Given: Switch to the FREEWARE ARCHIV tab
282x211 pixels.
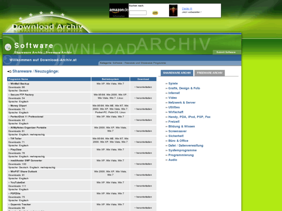Looking at the screenshot, I should pos(209,73).
